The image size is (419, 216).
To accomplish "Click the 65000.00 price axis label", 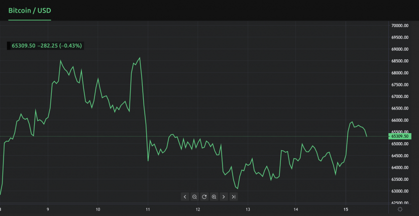I will [x=400, y=144].
